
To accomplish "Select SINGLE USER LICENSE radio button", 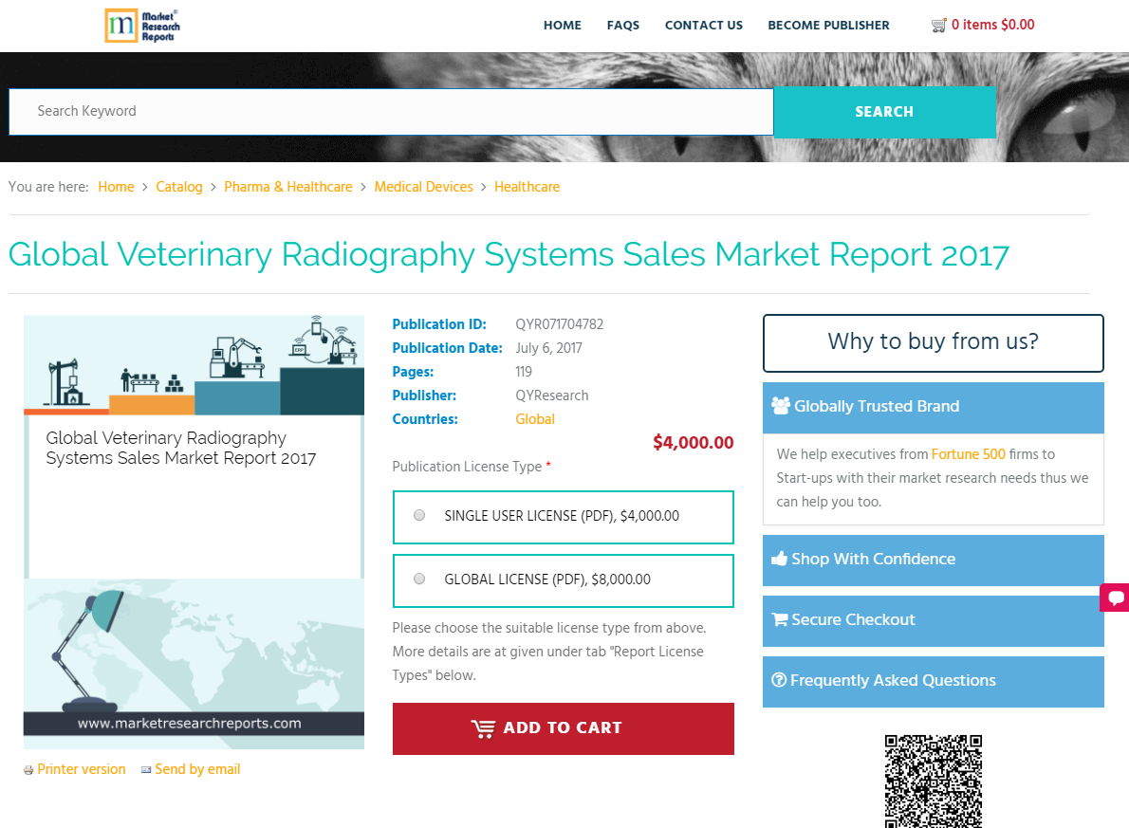I will point(418,514).
